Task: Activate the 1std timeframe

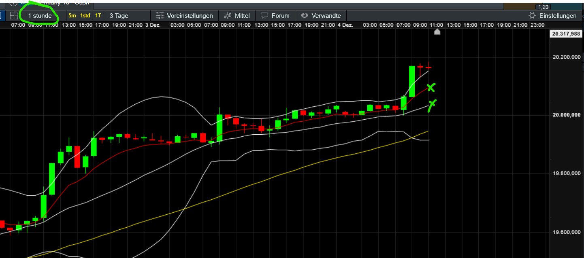Action: (x=85, y=15)
